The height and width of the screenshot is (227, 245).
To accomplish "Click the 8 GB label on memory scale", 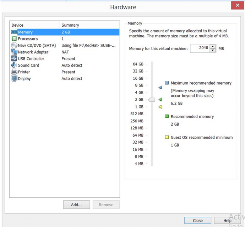I will 139,85.
